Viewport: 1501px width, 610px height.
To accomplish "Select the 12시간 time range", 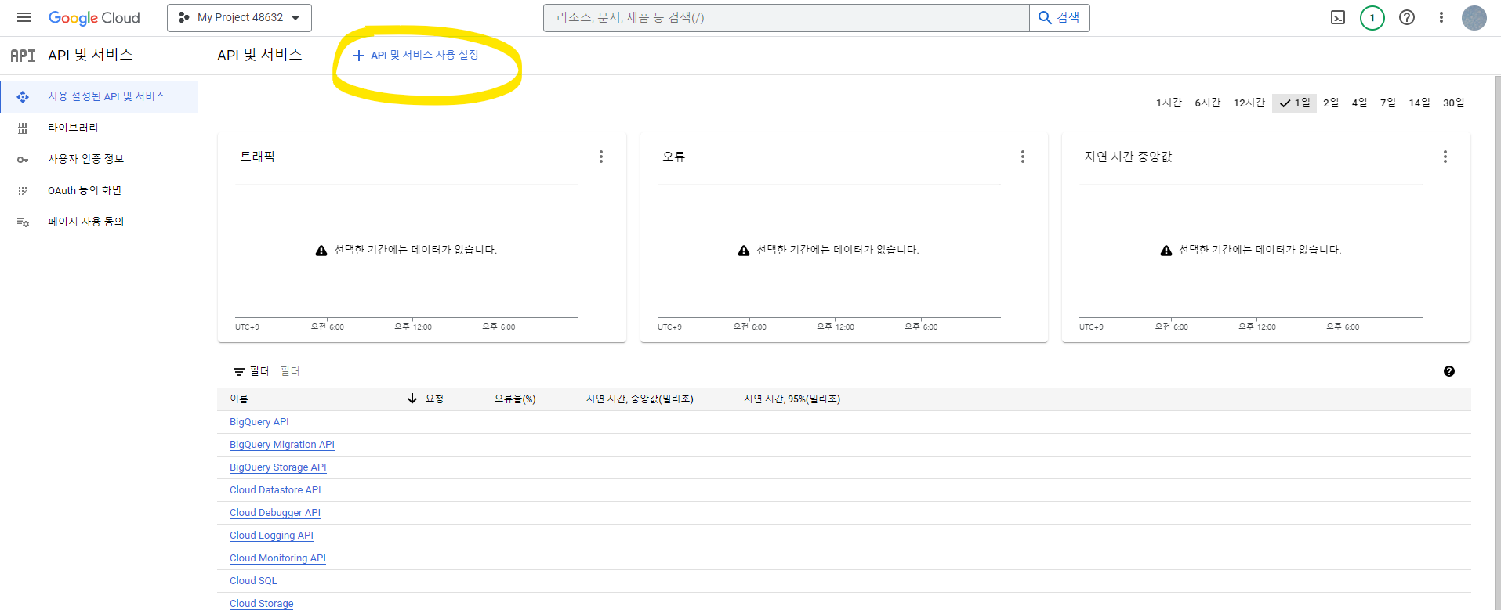I will click(x=1249, y=103).
